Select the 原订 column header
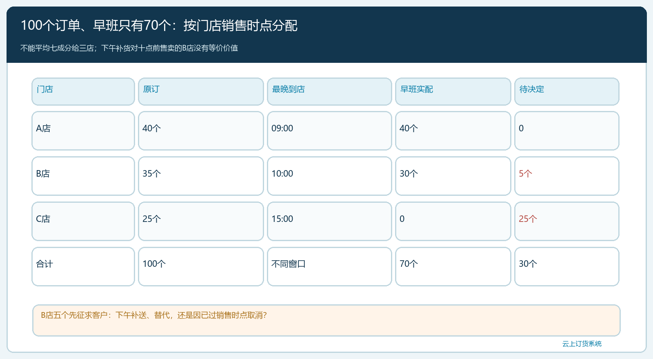This screenshot has width=653, height=359. click(201, 91)
